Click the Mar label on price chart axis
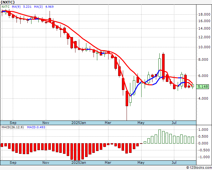212x170 pixels. (108, 123)
